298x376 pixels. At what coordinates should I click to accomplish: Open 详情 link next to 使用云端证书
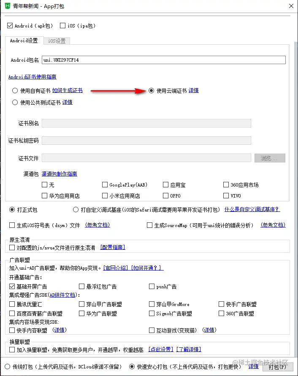[x=194, y=90]
